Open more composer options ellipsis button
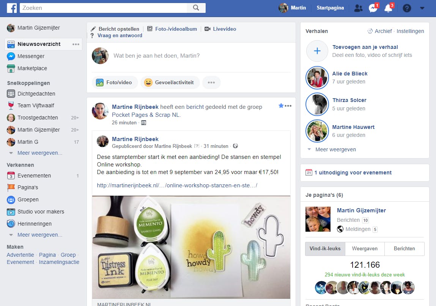 pos(211,83)
